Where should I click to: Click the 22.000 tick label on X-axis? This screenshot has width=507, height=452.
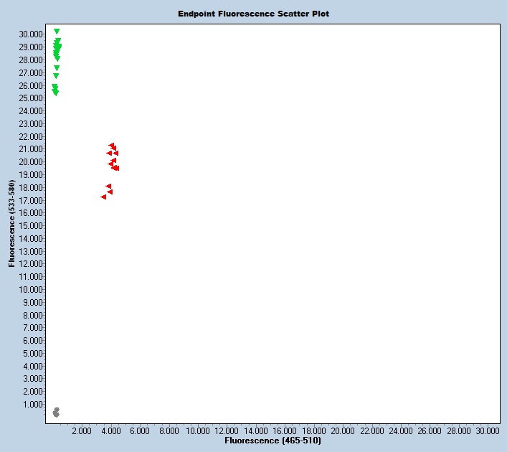371,430
